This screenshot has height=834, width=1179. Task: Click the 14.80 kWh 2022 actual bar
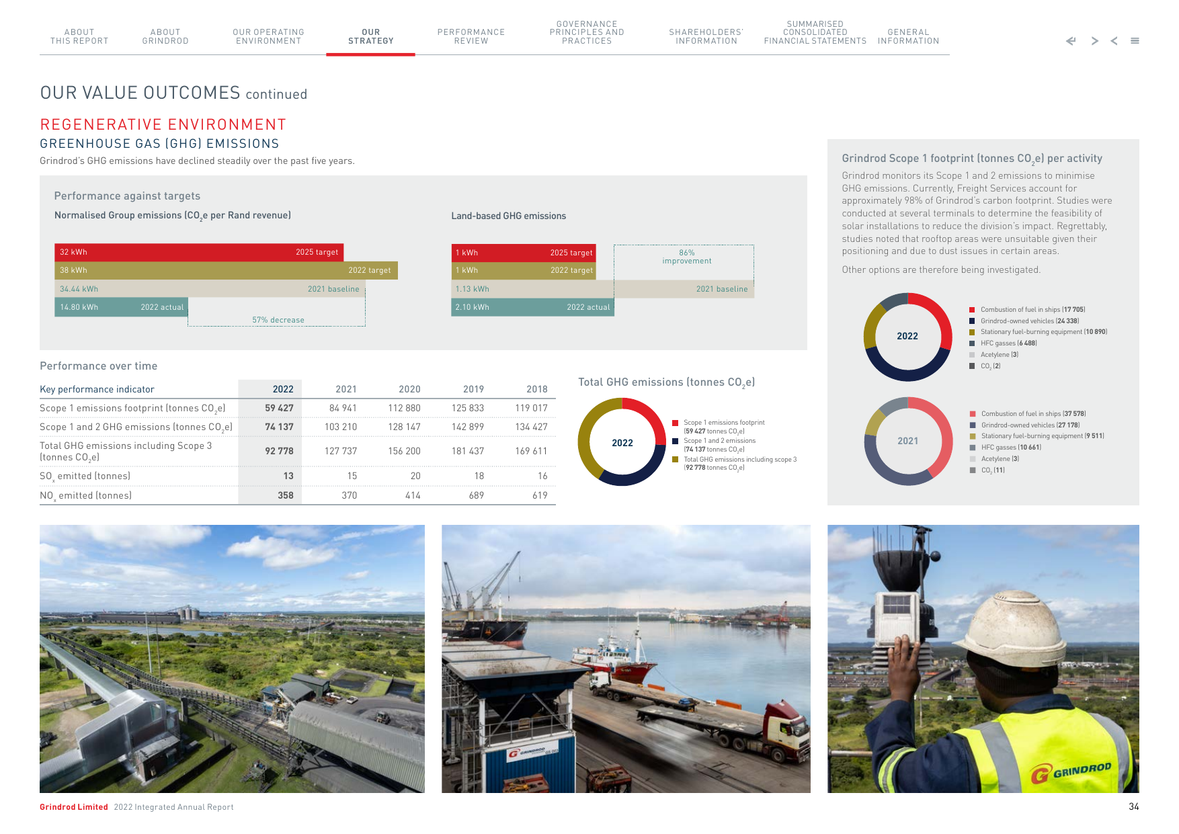click(x=121, y=307)
